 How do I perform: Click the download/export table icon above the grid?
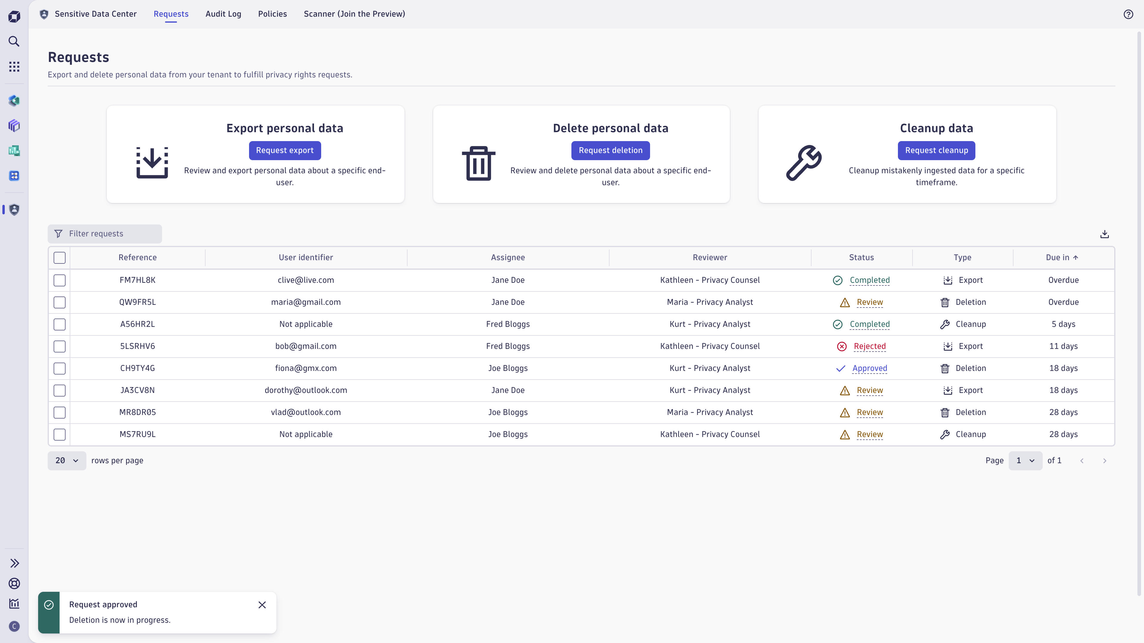point(1104,234)
